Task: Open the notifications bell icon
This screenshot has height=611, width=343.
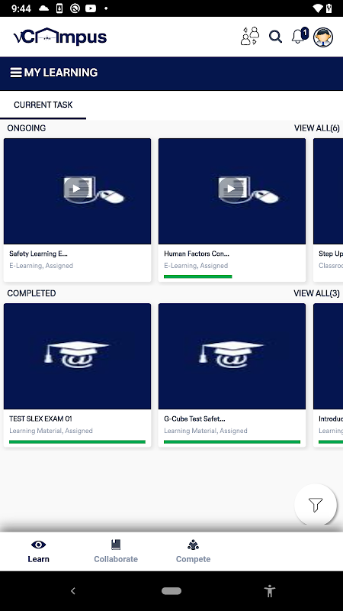Action: point(300,36)
